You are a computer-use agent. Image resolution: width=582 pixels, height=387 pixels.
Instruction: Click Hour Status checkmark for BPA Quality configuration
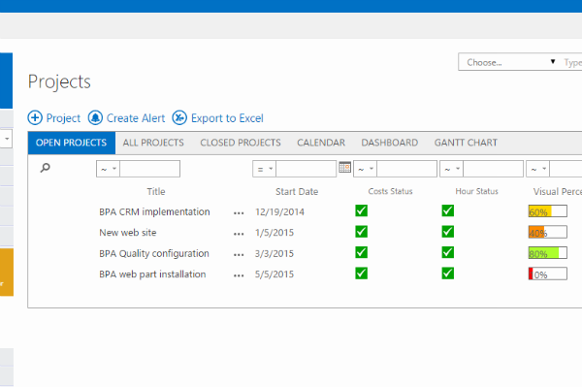[447, 253]
